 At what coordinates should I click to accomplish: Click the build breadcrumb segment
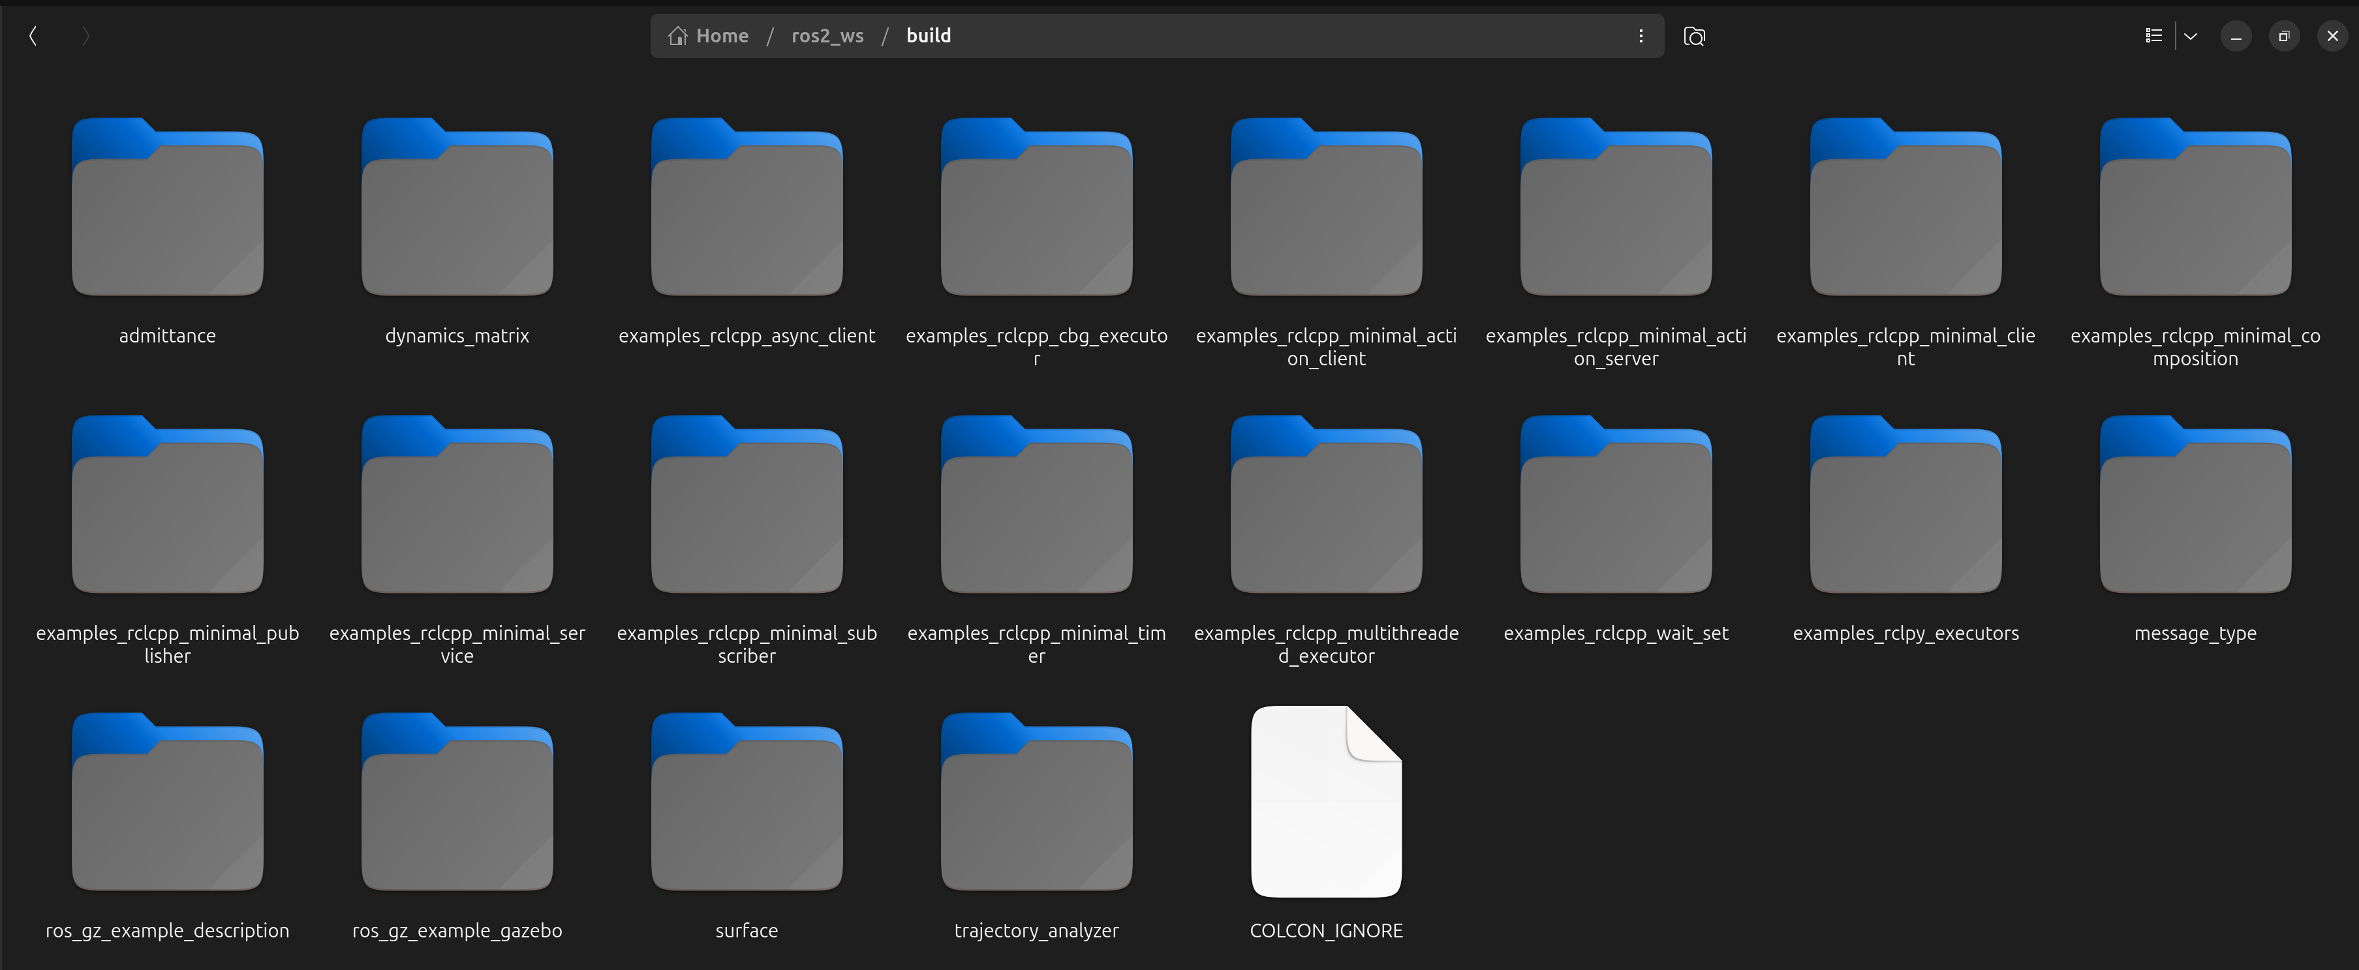tap(929, 36)
